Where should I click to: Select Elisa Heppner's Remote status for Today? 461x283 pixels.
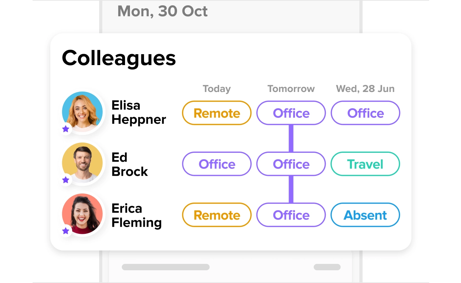217,113
